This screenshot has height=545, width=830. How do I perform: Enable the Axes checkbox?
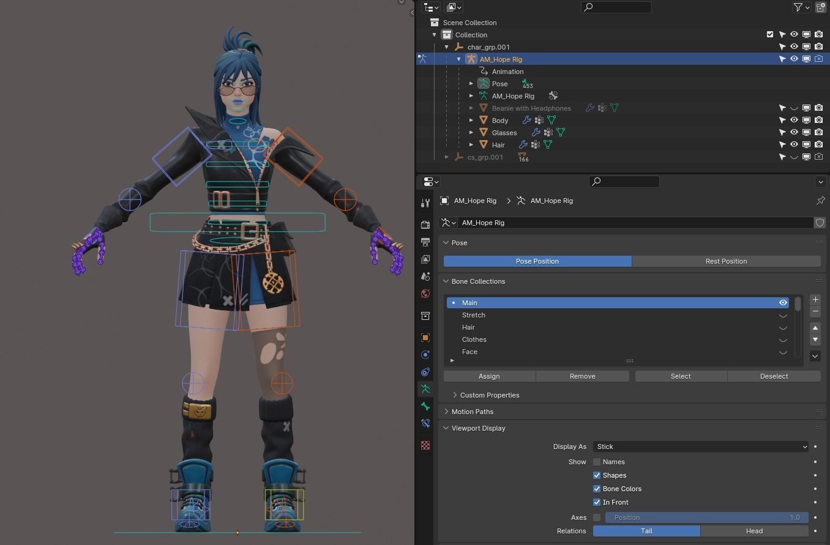pyautogui.click(x=597, y=517)
